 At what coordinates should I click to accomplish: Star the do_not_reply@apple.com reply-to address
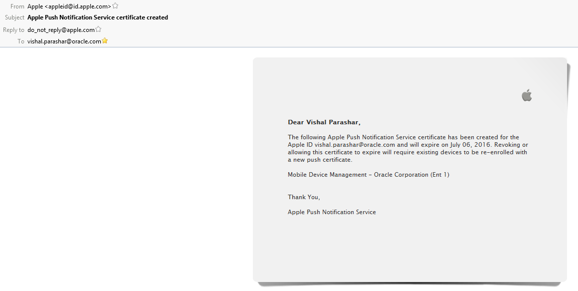98,29
